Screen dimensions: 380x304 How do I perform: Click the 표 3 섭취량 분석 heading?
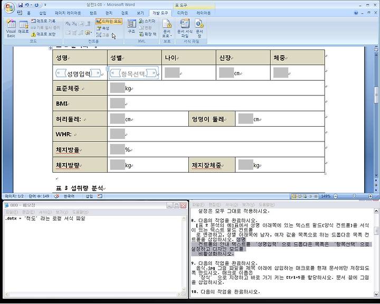[x=80, y=188]
